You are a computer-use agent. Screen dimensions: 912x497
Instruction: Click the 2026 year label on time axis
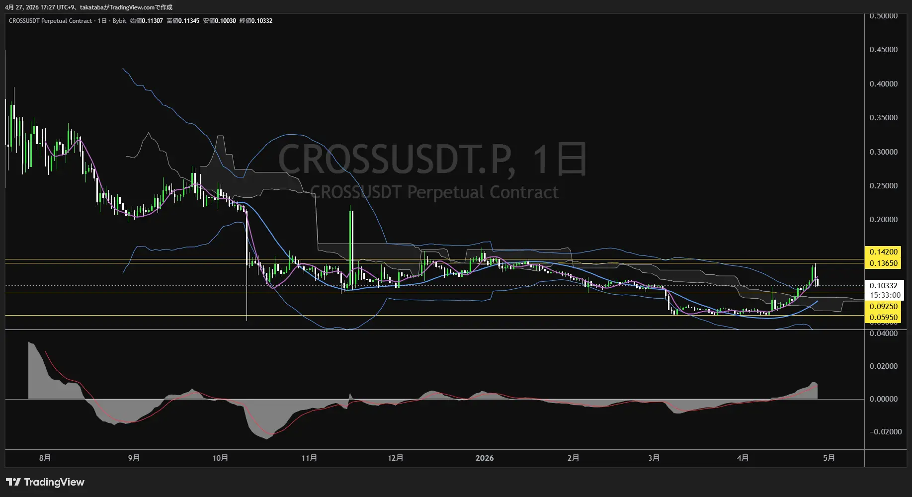(x=484, y=458)
